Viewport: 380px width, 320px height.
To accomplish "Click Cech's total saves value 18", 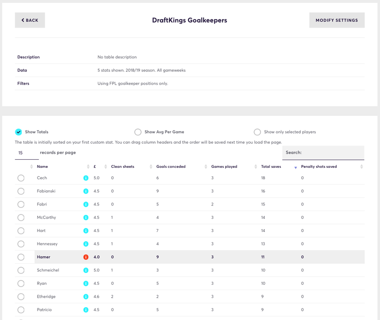I will (x=263, y=178).
